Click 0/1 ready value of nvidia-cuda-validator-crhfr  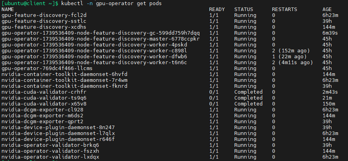point(214,92)
